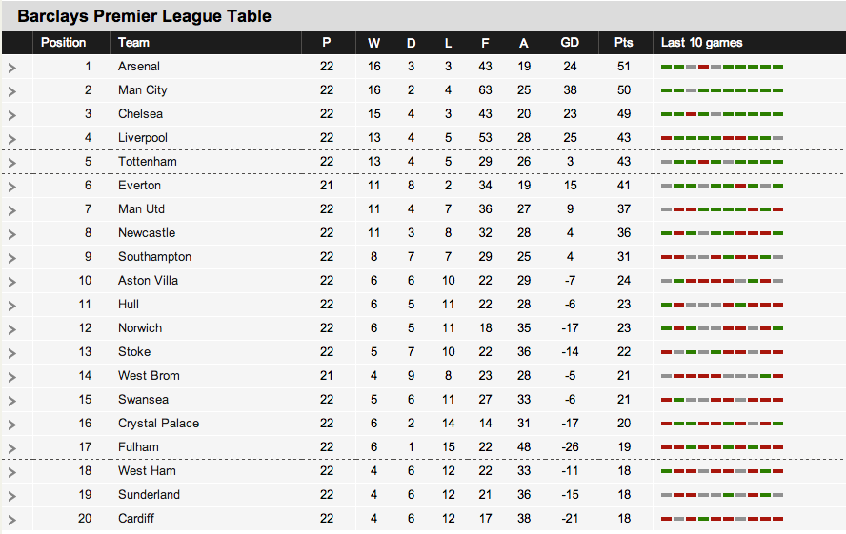Click the Team column header
The height and width of the screenshot is (534, 846).
[x=133, y=43]
